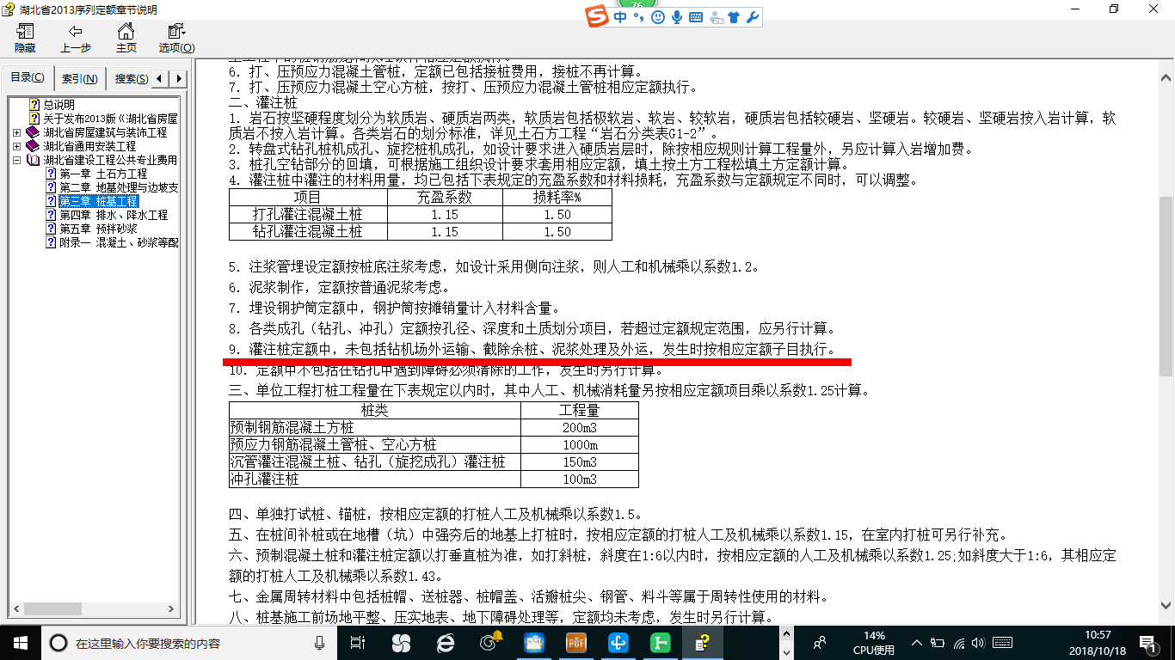This screenshot has width=1175, height=660.
Task: Go back with the 上一步 button
Action: [76, 39]
